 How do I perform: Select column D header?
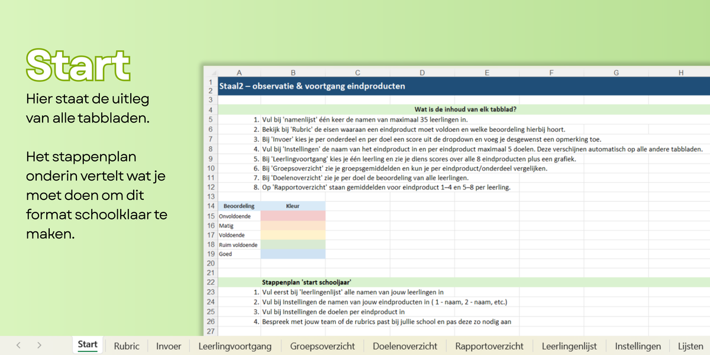pyautogui.click(x=422, y=73)
